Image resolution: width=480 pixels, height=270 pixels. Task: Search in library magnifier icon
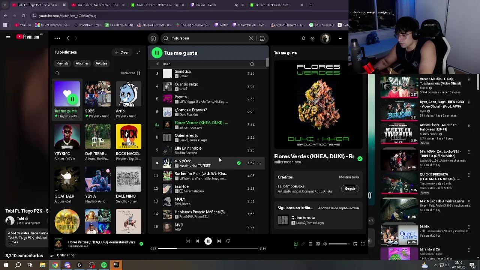57,73
